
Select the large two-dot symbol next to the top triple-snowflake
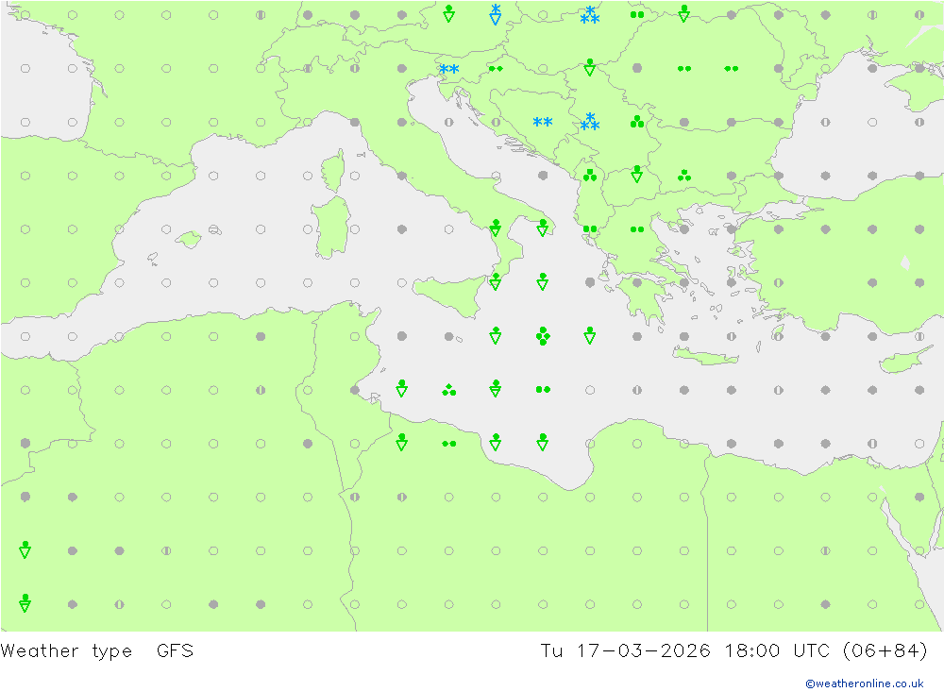pyautogui.click(x=637, y=14)
